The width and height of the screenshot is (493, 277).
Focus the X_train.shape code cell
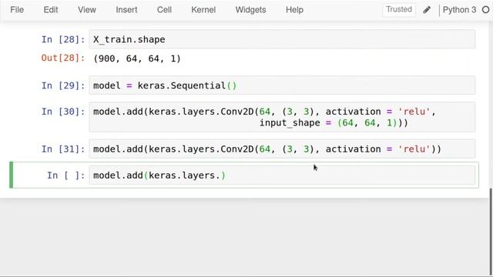[x=282, y=39]
